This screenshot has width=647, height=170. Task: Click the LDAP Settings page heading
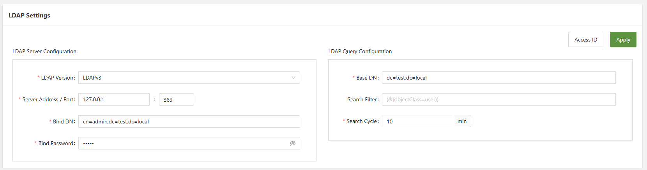tap(29, 15)
